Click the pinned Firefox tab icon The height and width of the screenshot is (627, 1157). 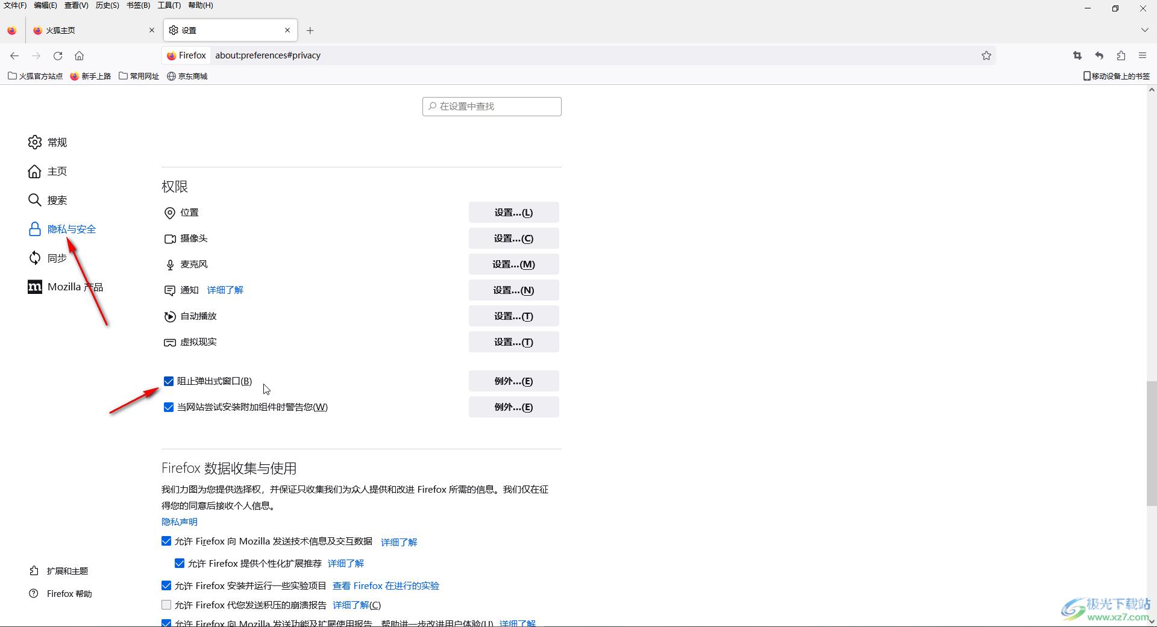point(12,30)
